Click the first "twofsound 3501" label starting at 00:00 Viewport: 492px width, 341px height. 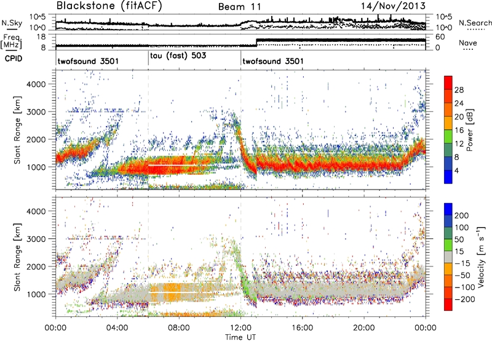88,61
